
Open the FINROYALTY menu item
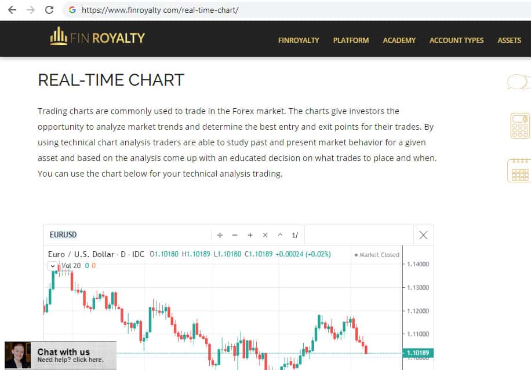pos(299,41)
